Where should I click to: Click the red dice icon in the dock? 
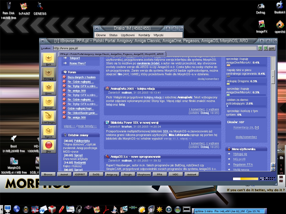52,209
